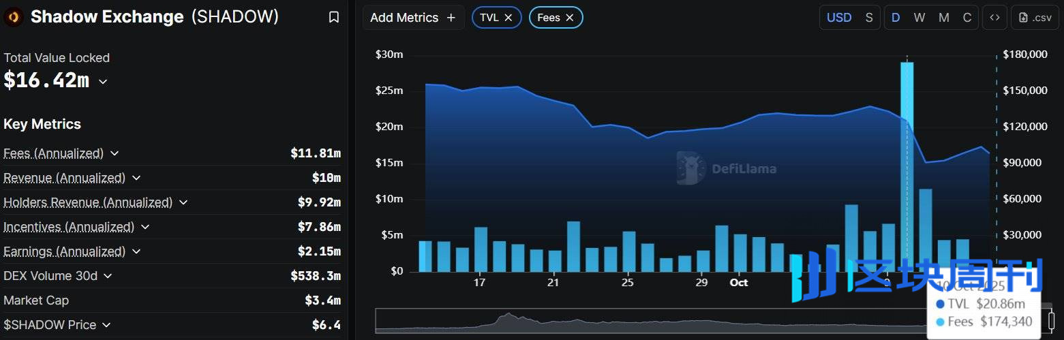Expand DEX Volume 30d details
The height and width of the screenshot is (340, 1064).
point(108,276)
